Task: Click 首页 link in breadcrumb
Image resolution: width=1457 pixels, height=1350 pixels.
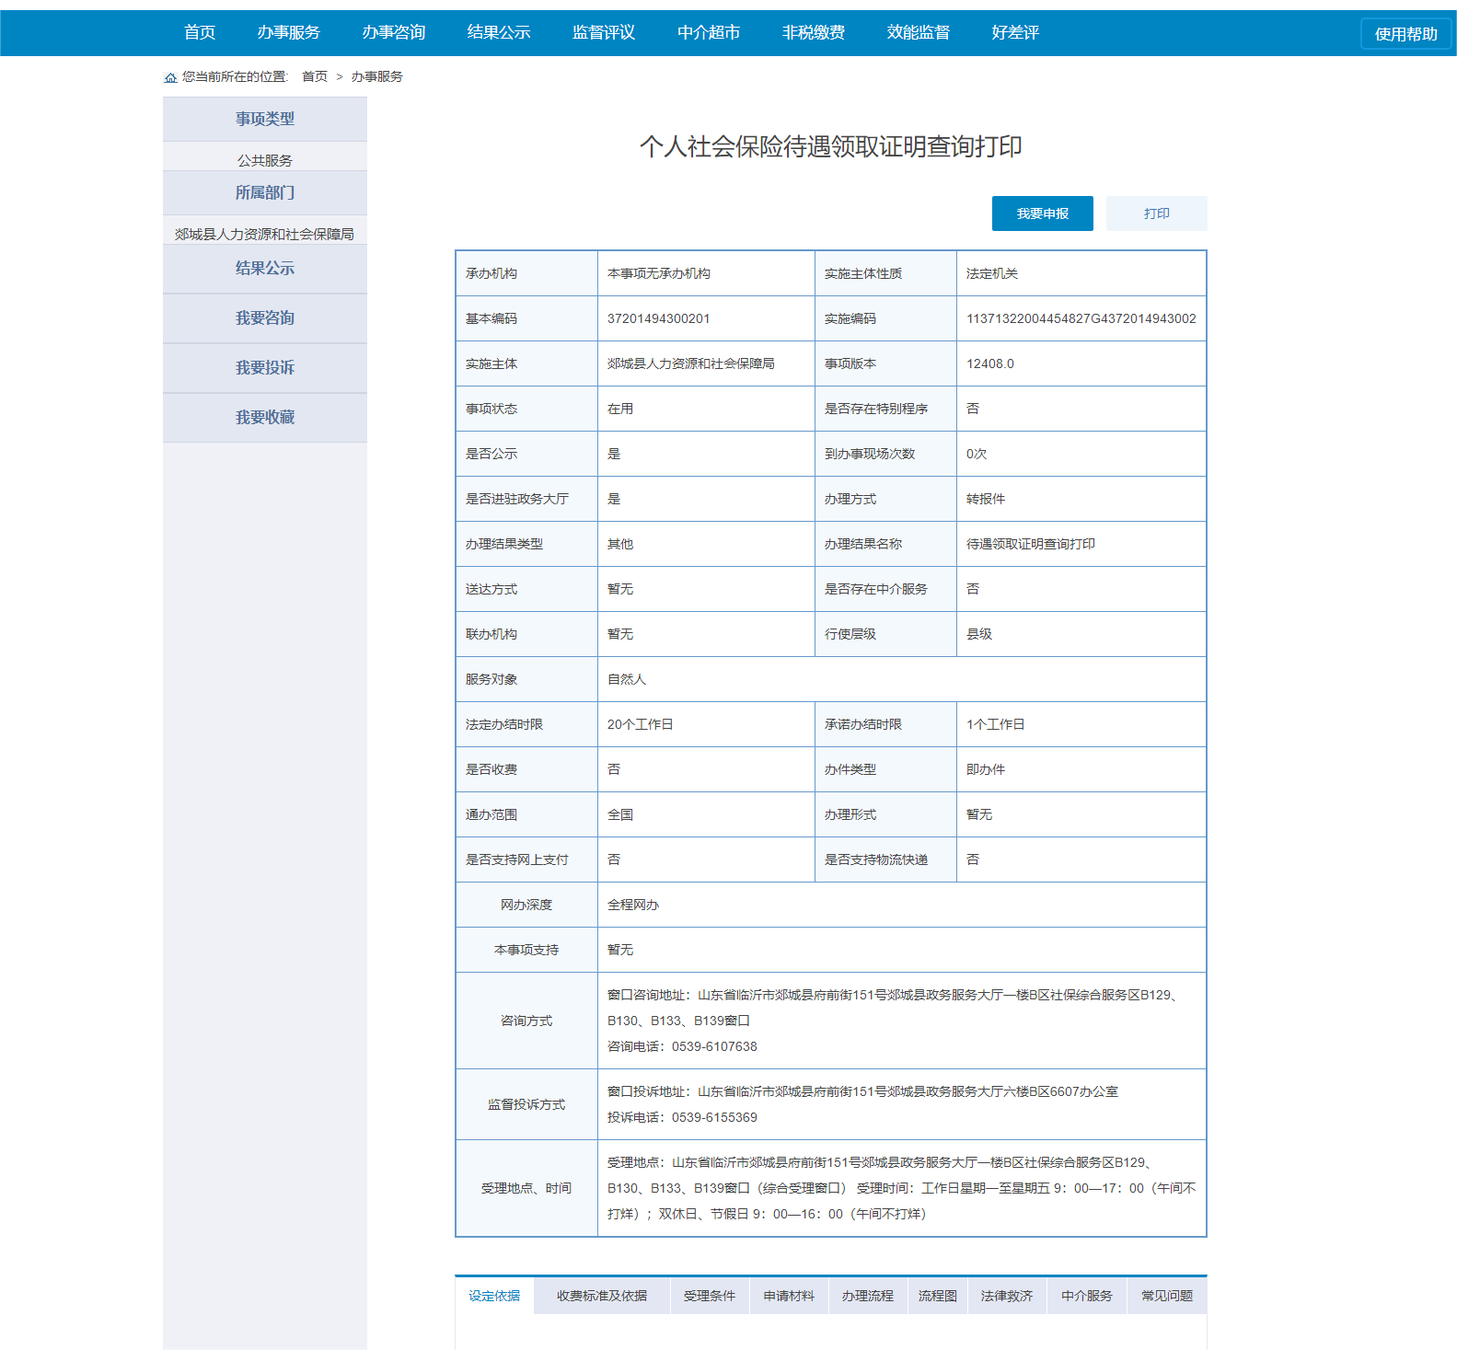Action: (x=315, y=76)
